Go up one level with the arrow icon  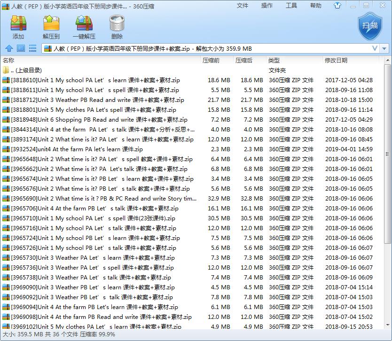8,48
